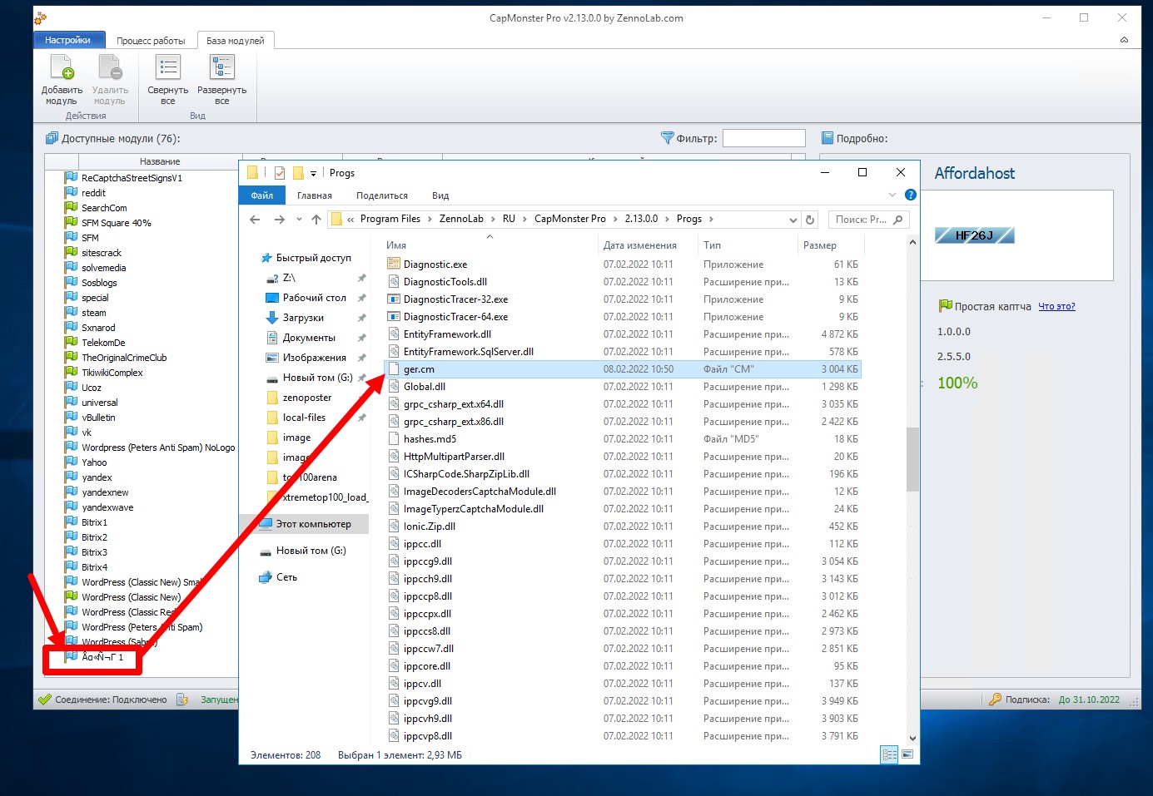Switch to details view layout icon
The image size is (1153, 796).
pyautogui.click(x=890, y=754)
